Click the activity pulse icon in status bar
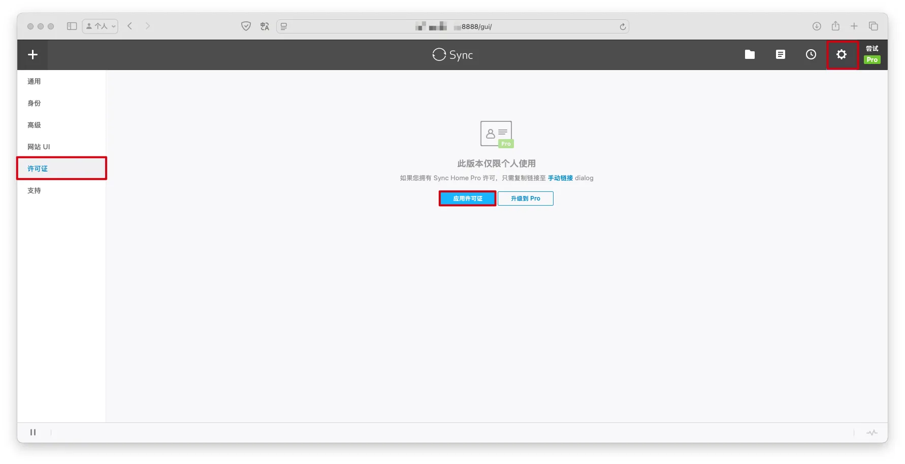 tap(871, 433)
